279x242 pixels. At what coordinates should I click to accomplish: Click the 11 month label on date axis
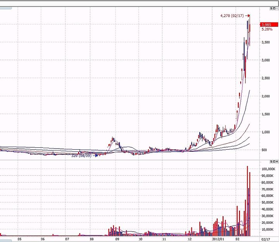click(164, 239)
